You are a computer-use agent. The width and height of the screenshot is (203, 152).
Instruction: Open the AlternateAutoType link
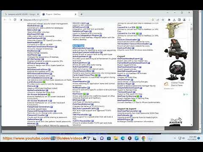click(x=82, y=48)
